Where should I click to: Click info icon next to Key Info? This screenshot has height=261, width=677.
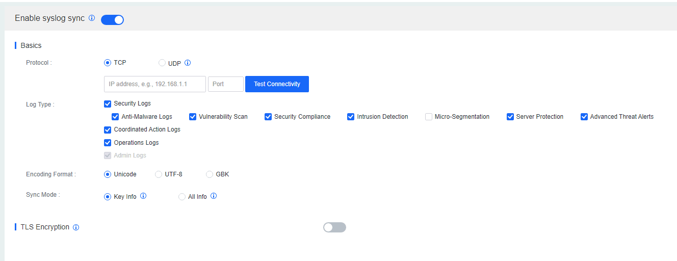[143, 196]
